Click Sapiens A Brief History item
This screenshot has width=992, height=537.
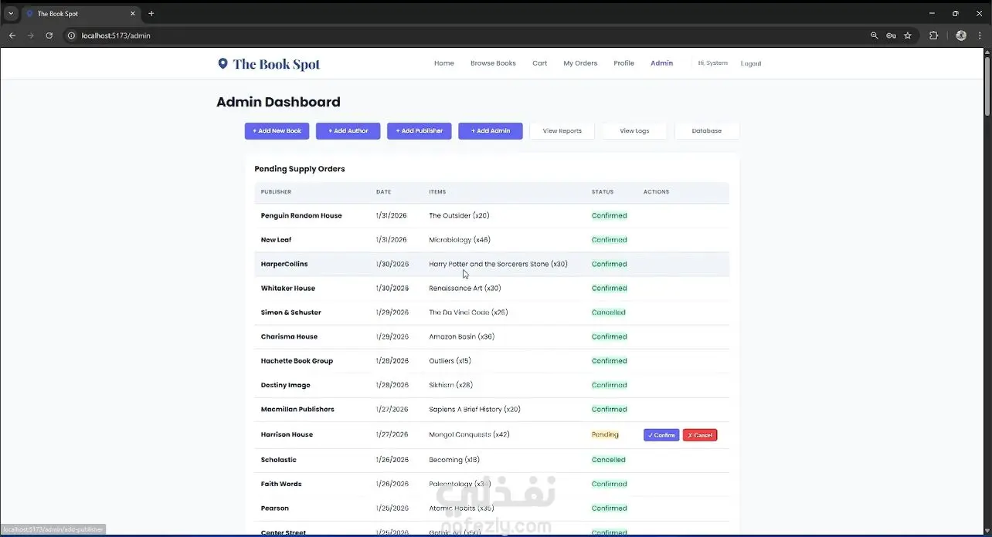(474, 409)
